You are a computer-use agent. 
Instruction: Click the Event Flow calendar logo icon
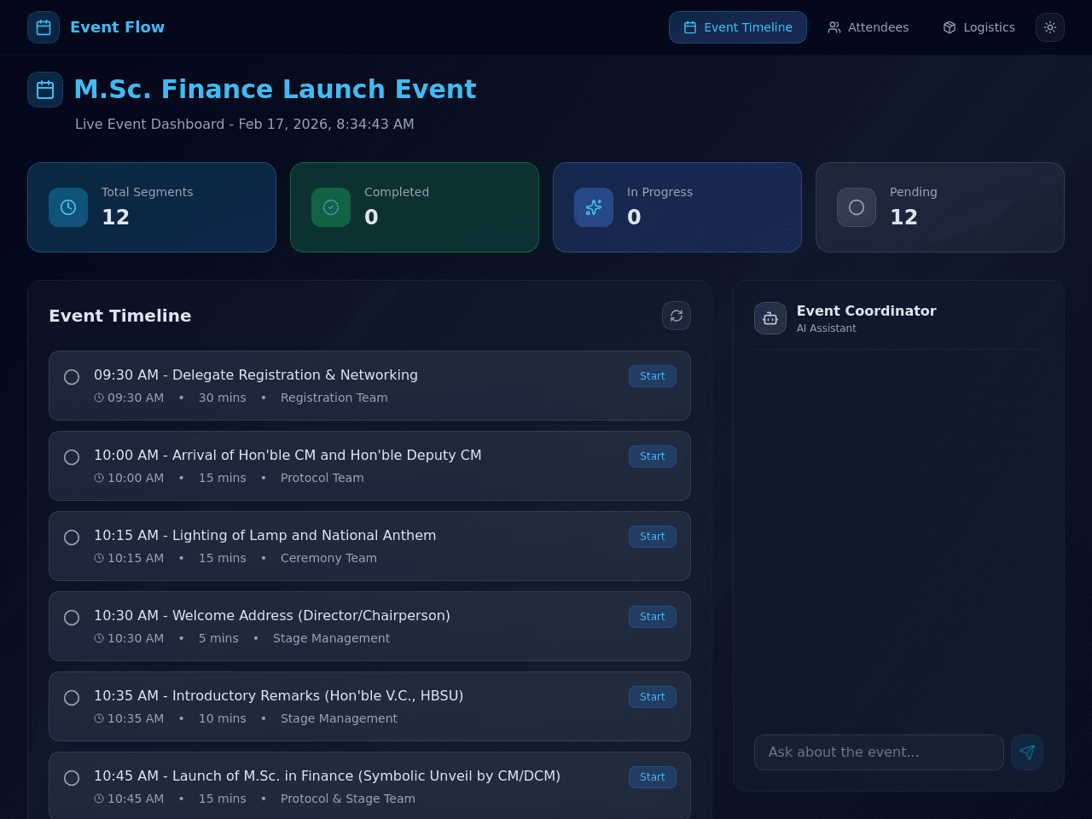(44, 27)
